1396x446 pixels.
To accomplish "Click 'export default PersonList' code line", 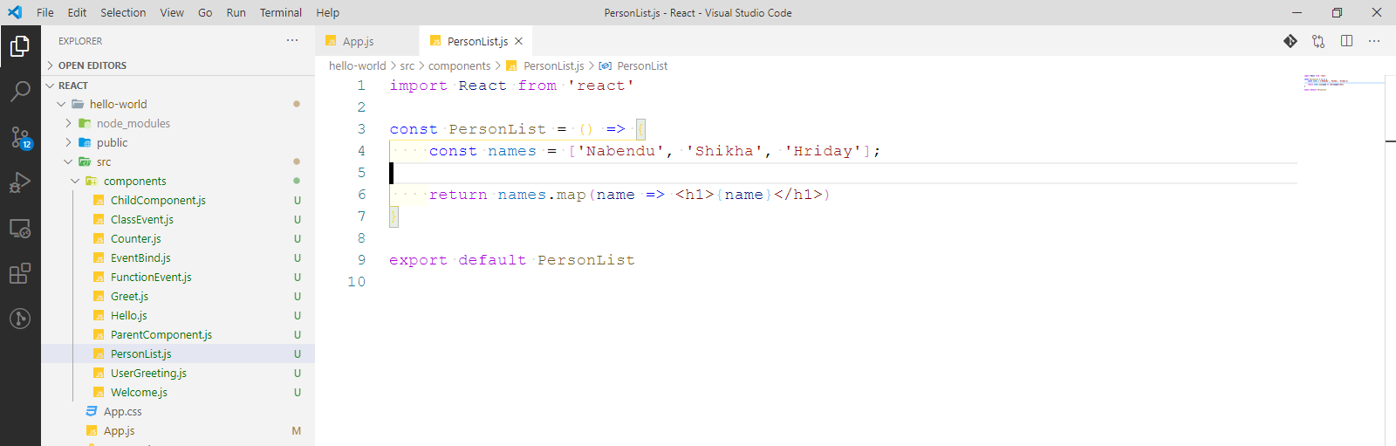I will [512, 260].
